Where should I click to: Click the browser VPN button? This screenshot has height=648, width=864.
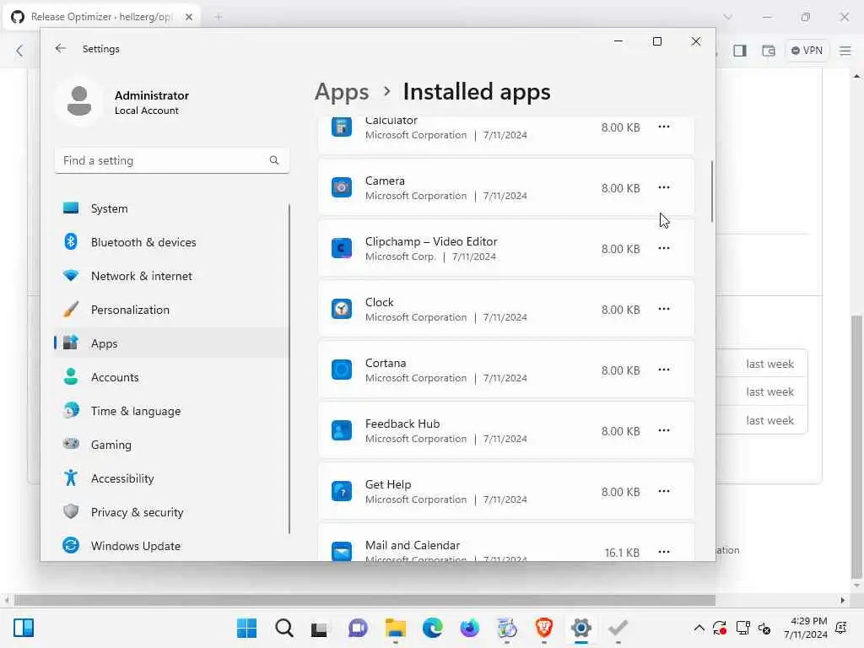(807, 50)
